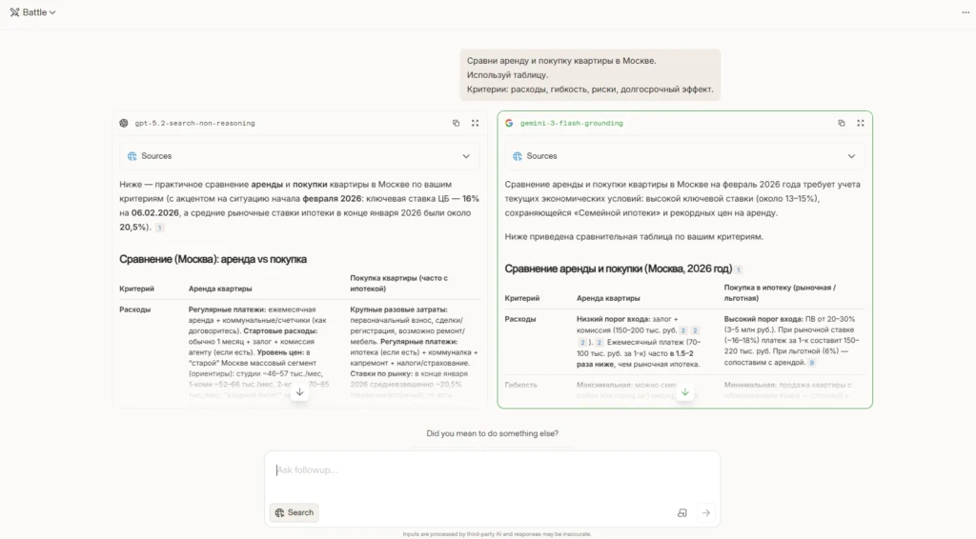Expand Sources in the gpt-5.2 panel
The image size is (976, 539).
(x=299, y=156)
